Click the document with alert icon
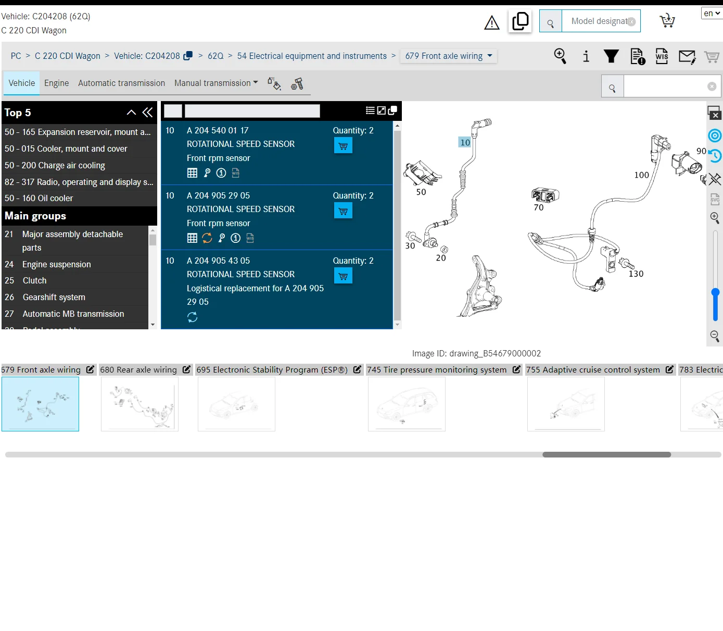 click(x=638, y=56)
